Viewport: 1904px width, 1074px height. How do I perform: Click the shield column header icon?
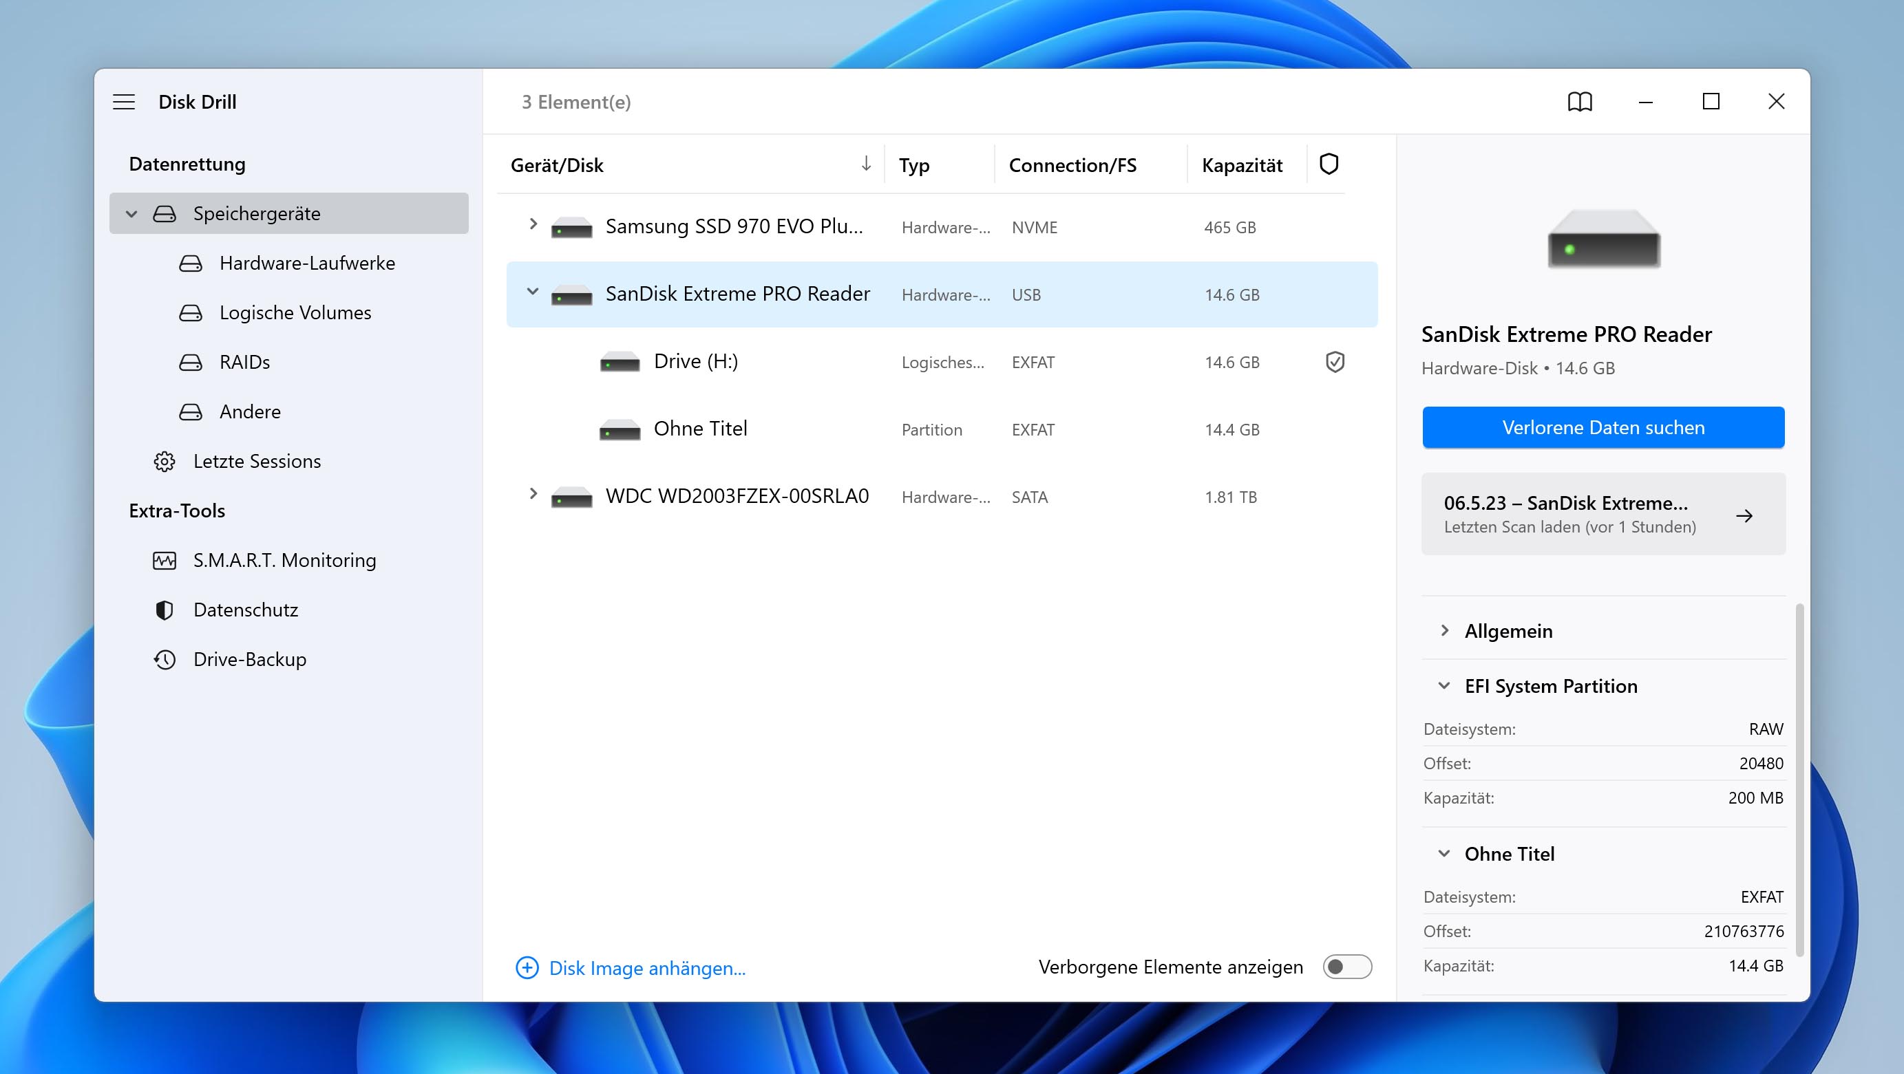click(x=1329, y=164)
